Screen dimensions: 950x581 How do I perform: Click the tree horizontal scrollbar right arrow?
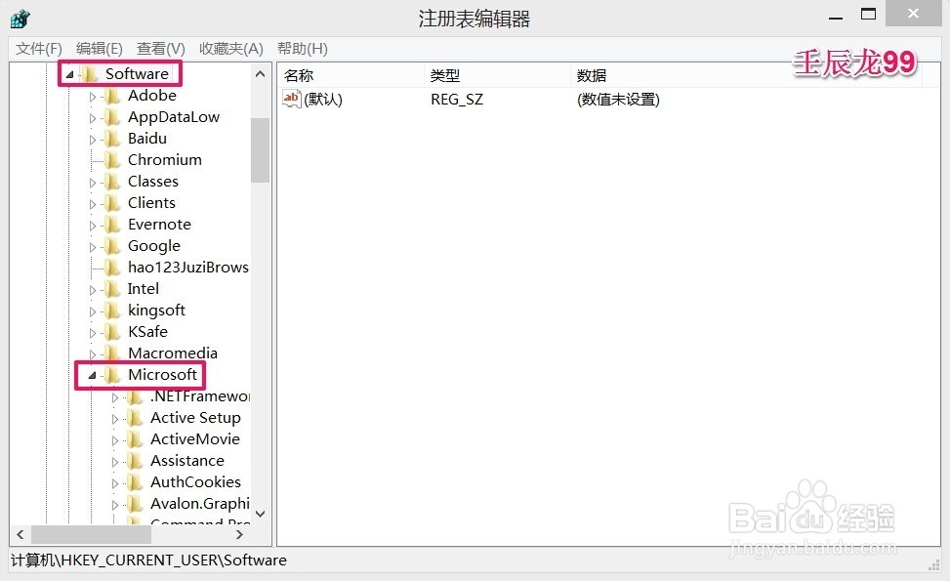[x=239, y=534]
